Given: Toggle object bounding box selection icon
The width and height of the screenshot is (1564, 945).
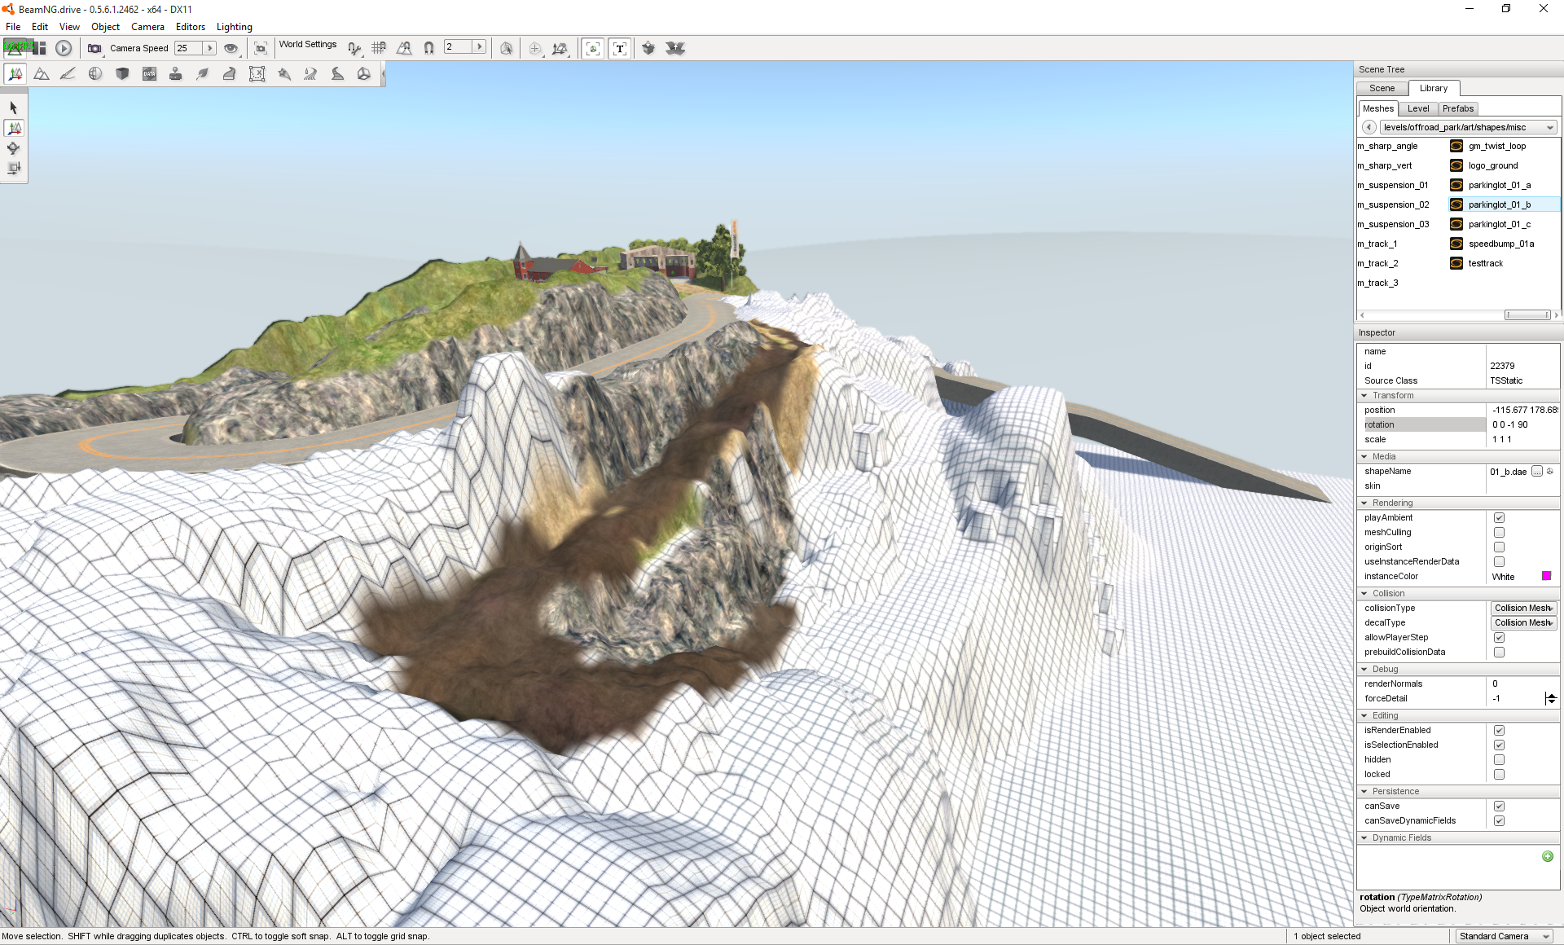Looking at the screenshot, I should [x=593, y=48].
